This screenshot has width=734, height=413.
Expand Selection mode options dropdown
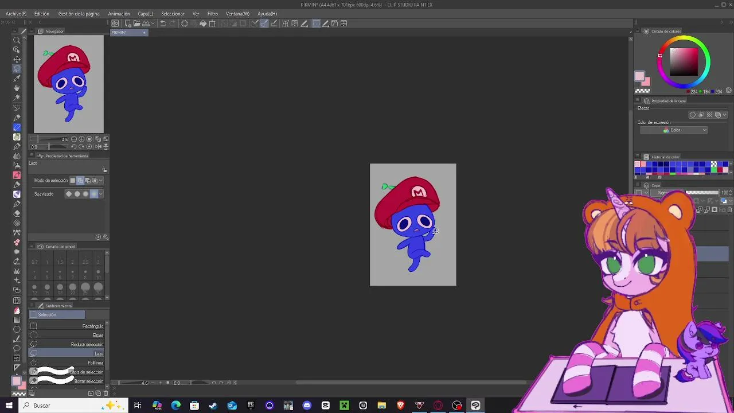[x=101, y=181]
